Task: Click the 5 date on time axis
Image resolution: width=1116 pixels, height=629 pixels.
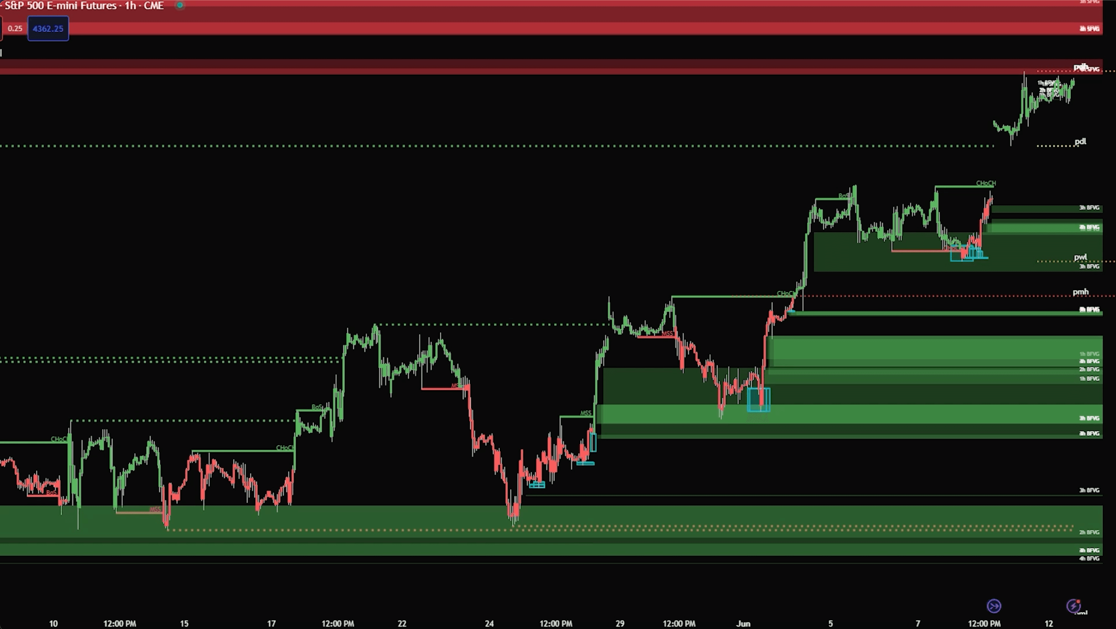Action: pyautogui.click(x=830, y=623)
